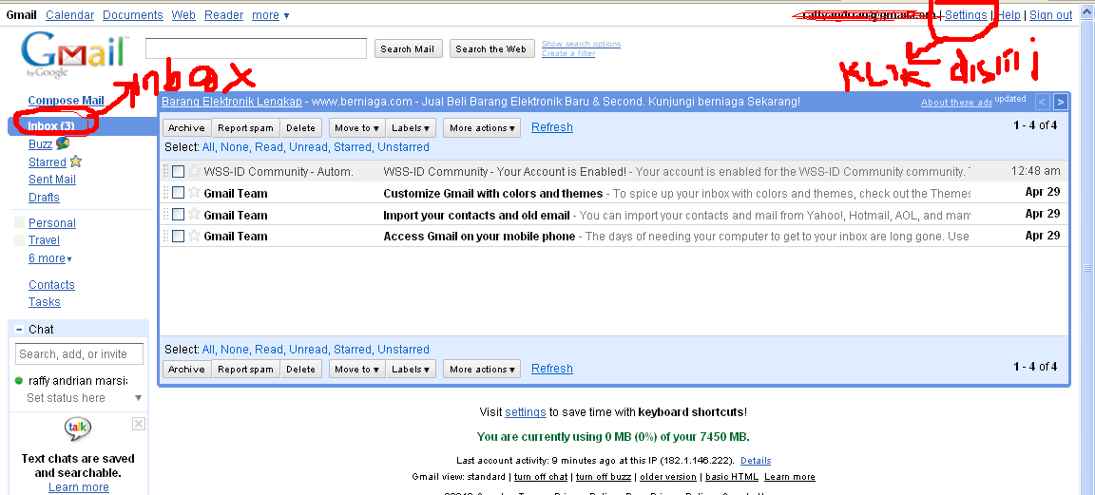
Task: Close the Talk promo box
Action: [x=138, y=424]
